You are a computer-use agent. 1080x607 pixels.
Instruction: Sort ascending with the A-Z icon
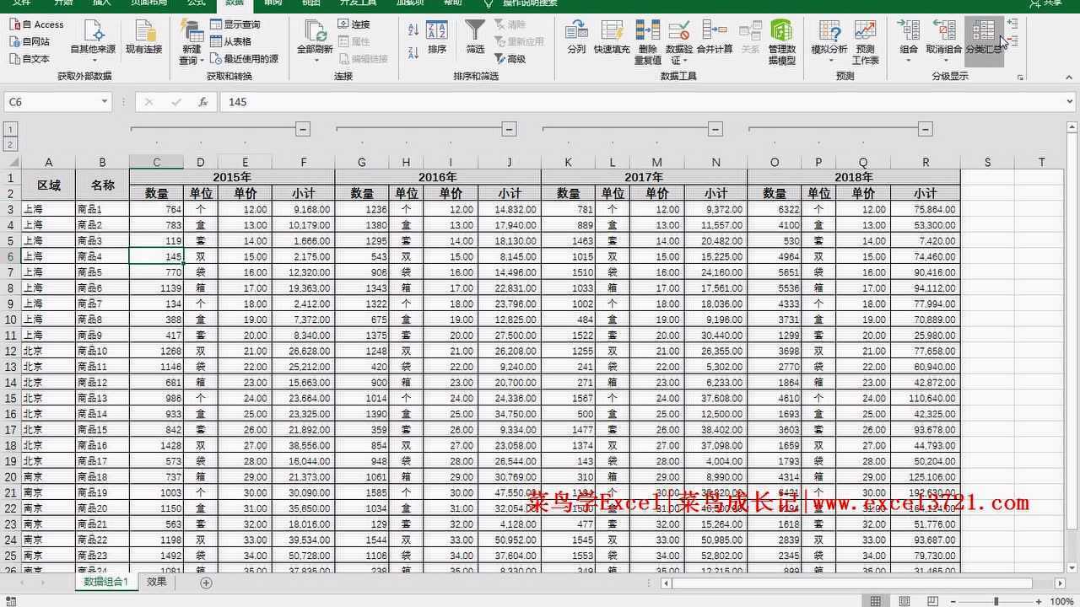tap(413, 30)
